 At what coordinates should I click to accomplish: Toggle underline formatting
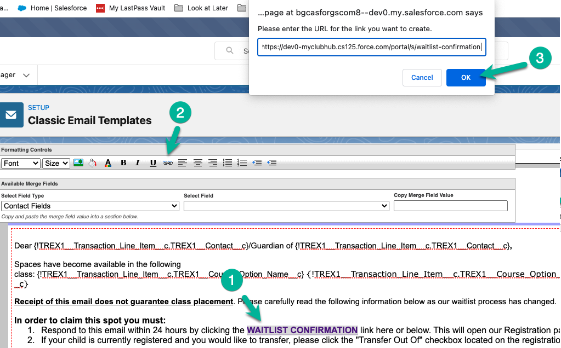click(153, 163)
